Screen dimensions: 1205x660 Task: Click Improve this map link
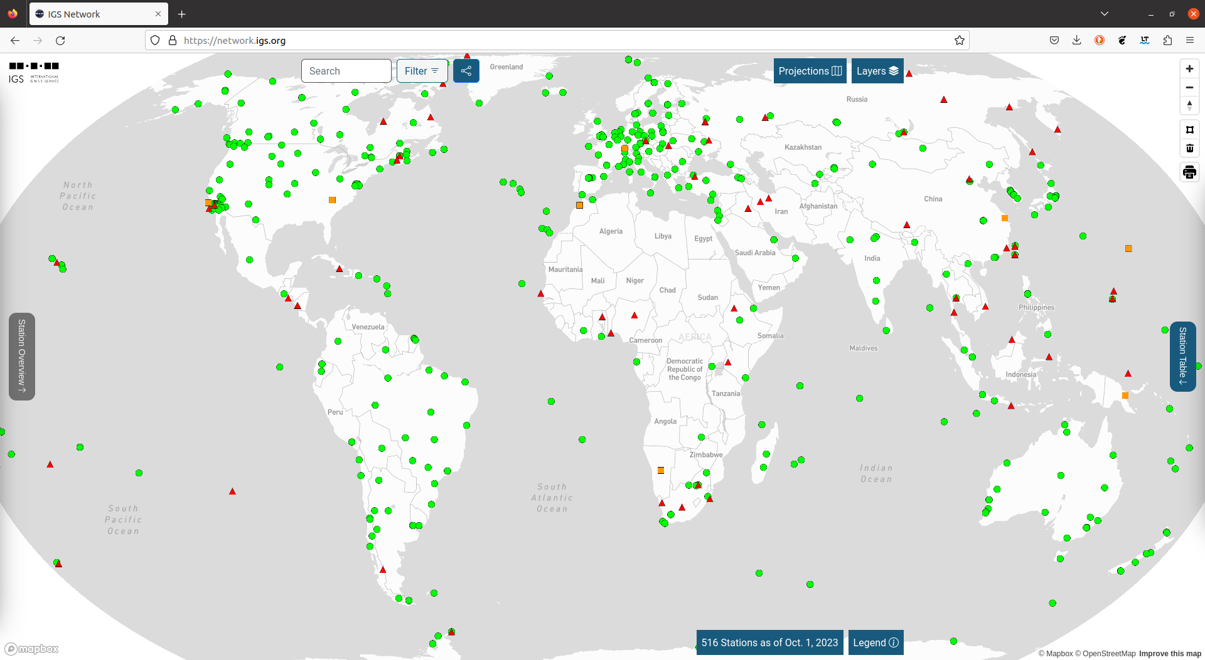point(1170,653)
